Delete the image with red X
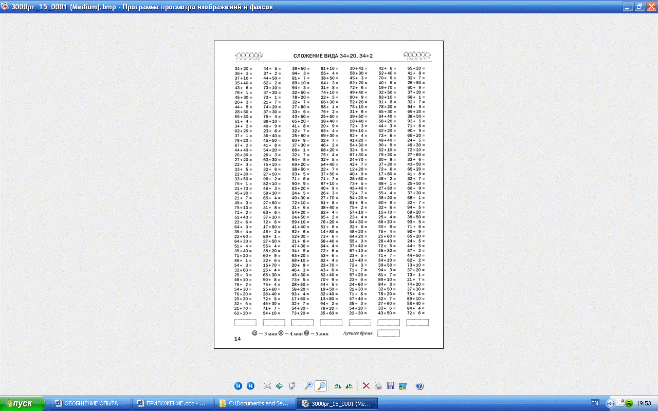The image size is (658, 411). click(366, 386)
